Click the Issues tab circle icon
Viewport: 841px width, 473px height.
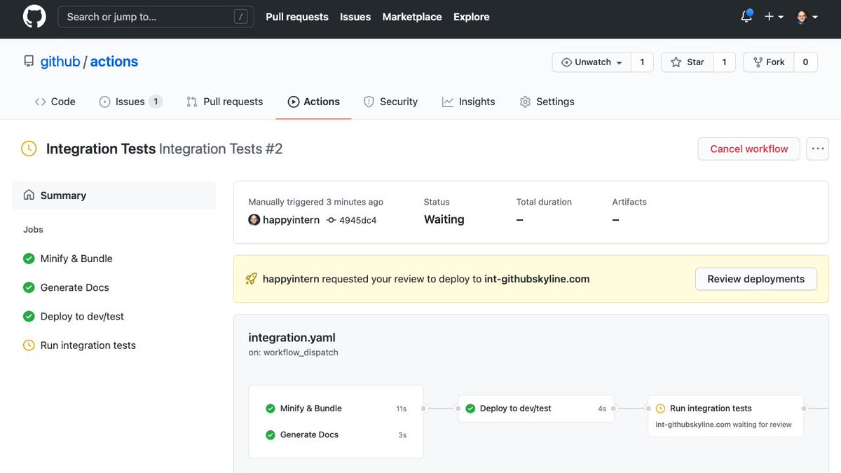[104, 102]
